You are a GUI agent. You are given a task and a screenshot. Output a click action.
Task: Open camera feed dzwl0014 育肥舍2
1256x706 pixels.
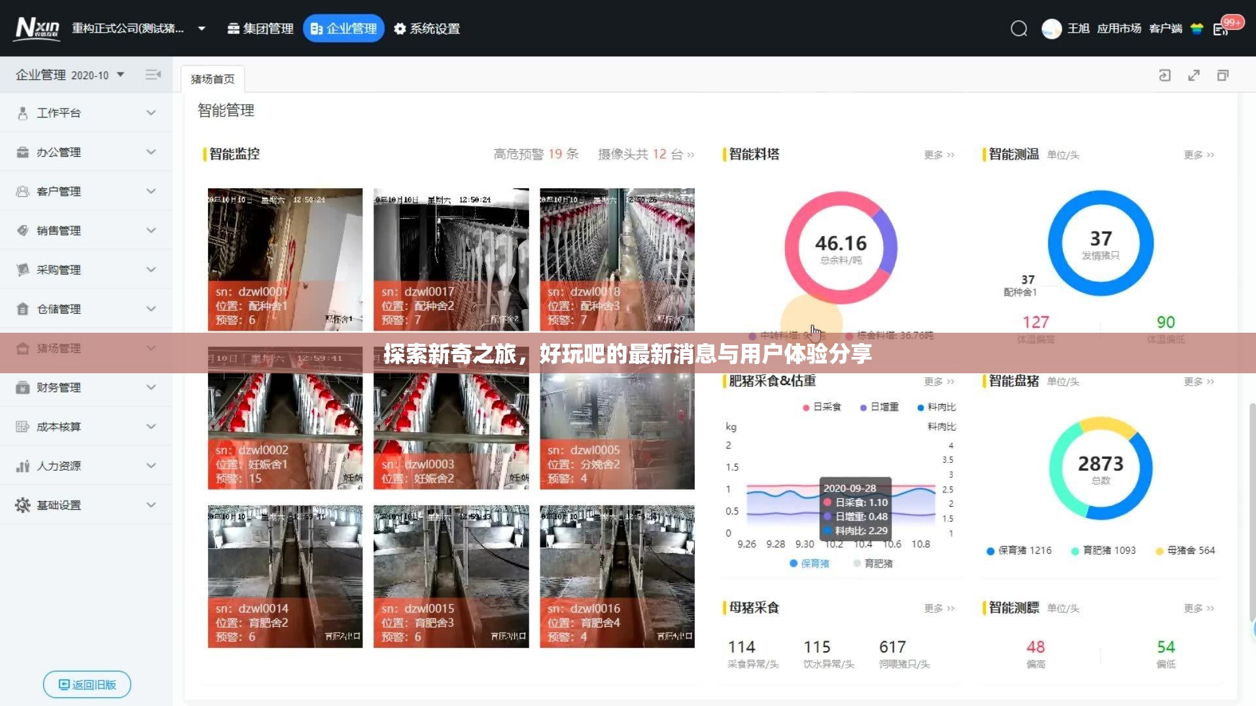coord(285,577)
